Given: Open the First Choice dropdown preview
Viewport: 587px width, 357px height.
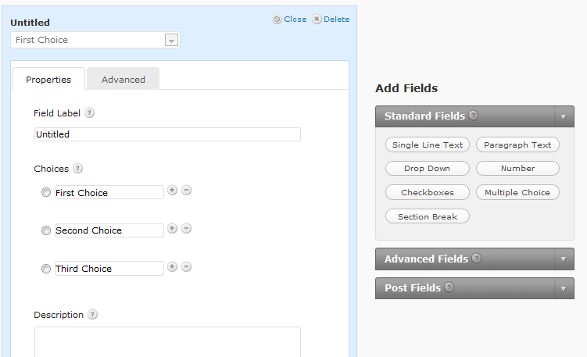Looking at the screenshot, I should click(x=95, y=40).
